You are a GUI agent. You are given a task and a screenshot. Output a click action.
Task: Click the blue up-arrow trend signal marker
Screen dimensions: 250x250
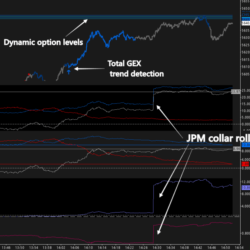click(69, 72)
